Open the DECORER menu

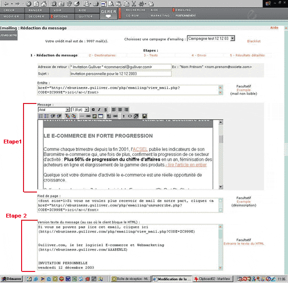click(36, 16)
